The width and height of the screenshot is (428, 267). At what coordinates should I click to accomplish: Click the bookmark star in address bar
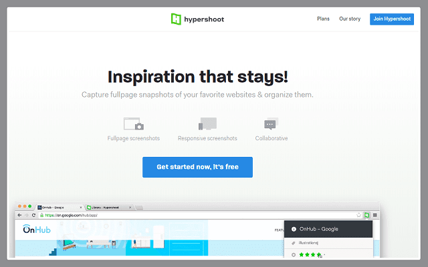(359, 215)
